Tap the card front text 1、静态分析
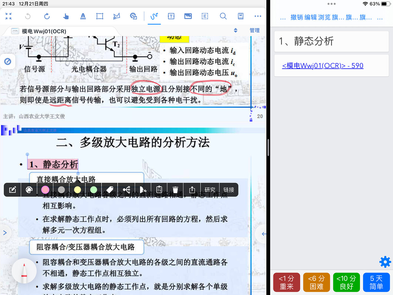 point(306,41)
